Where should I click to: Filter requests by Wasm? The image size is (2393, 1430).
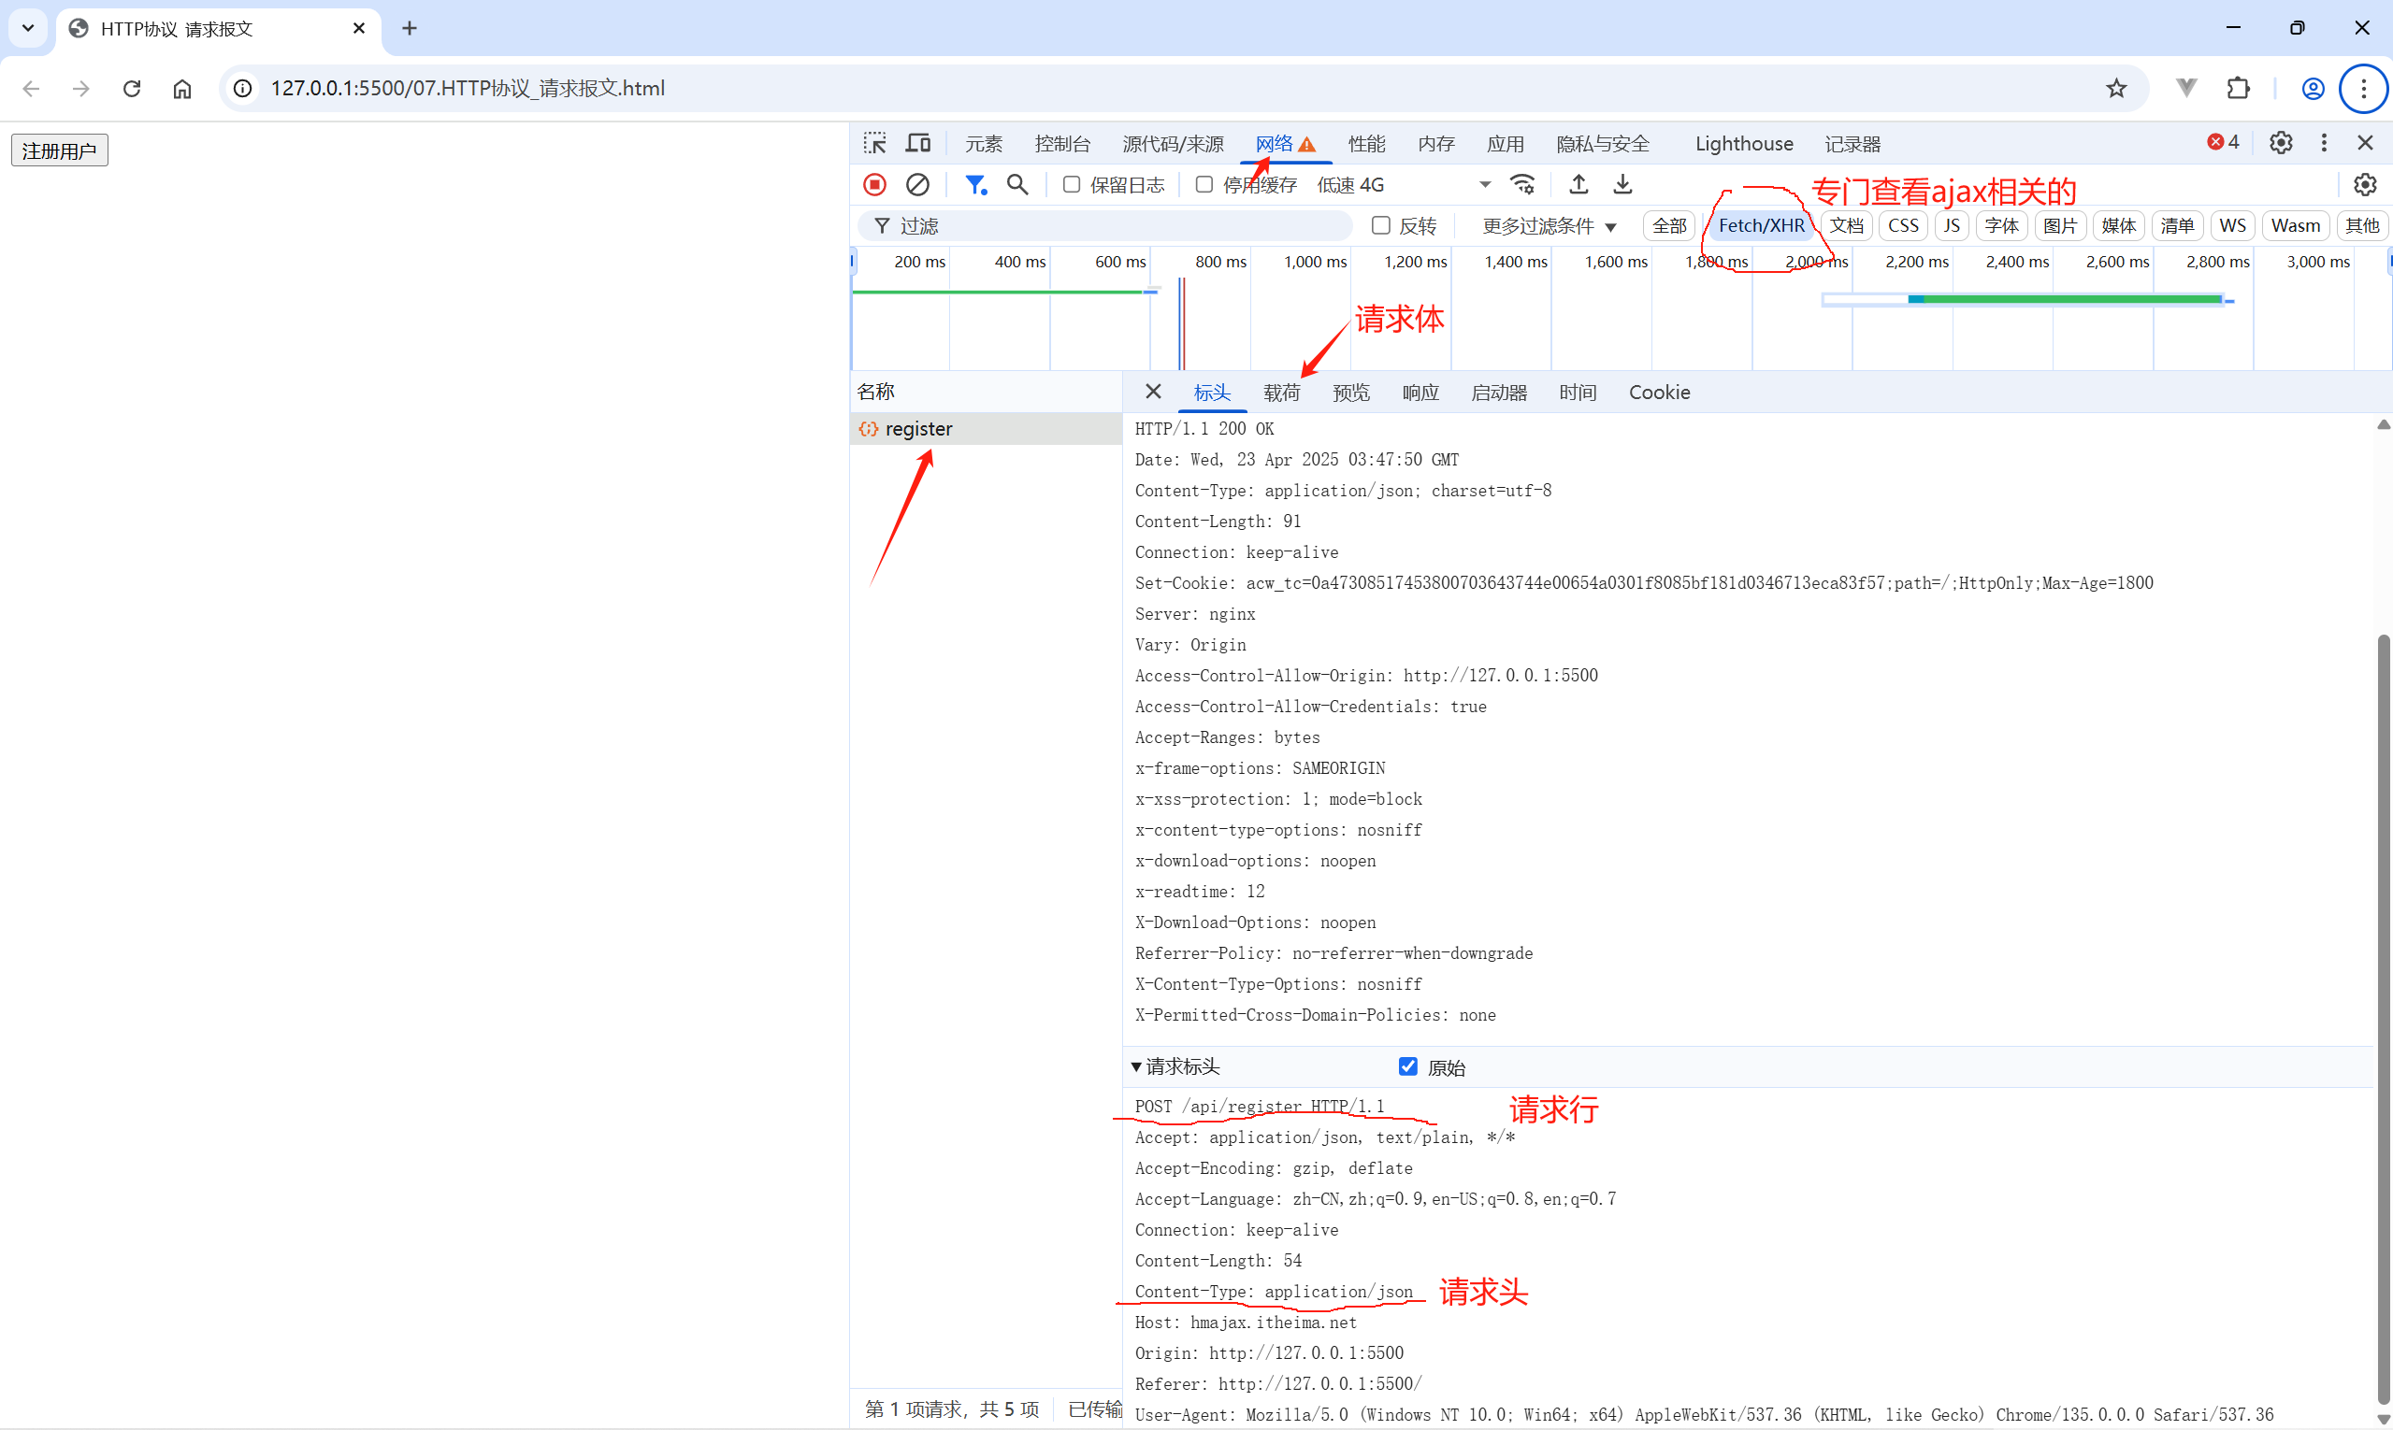click(2296, 225)
